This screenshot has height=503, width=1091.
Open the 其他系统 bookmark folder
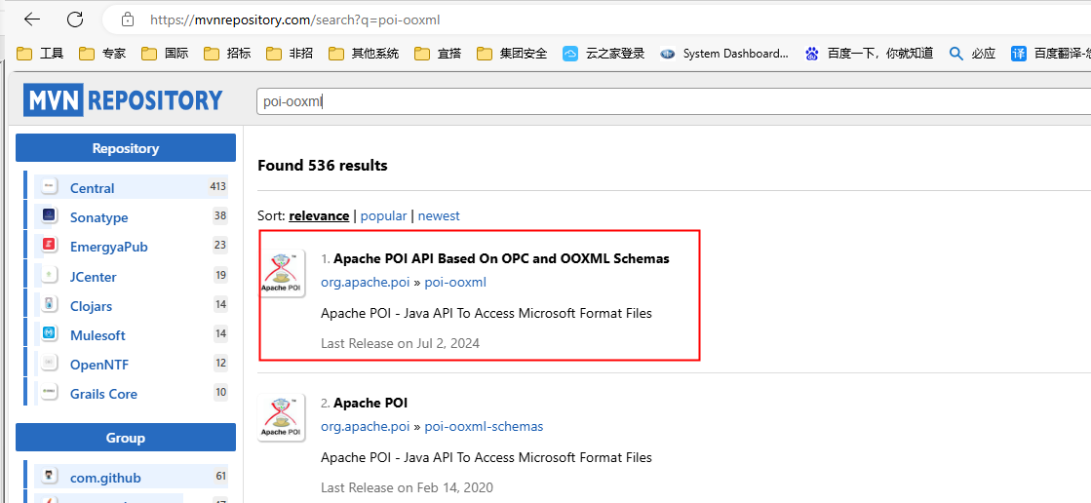(364, 54)
